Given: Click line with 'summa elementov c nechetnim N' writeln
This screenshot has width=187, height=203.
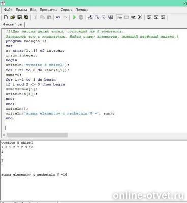Looking at the screenshot, I should click(x=60, y=113).
